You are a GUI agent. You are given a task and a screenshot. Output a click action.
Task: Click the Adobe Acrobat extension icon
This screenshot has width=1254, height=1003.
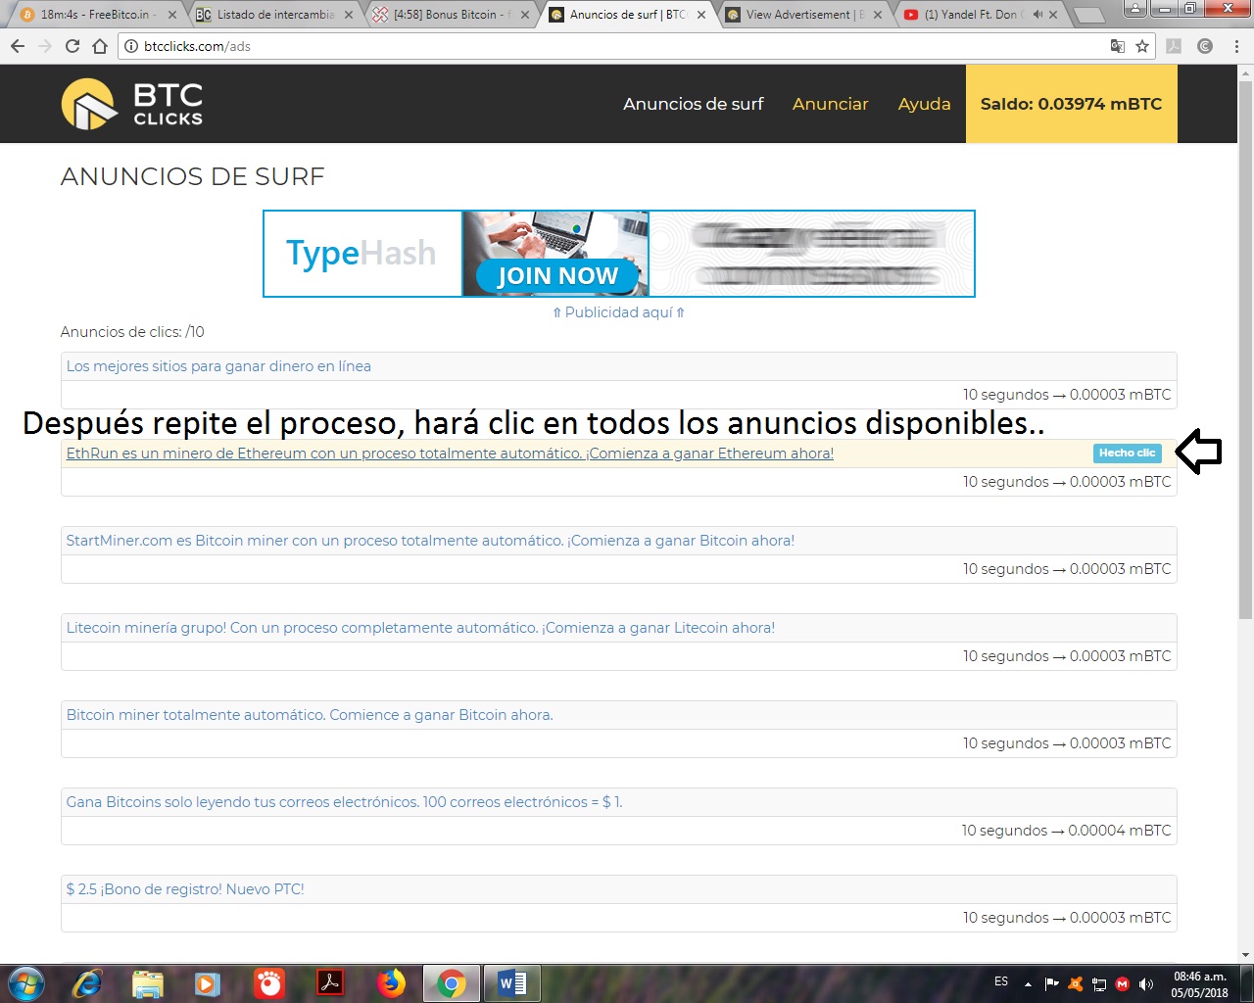pos(1174,46)
